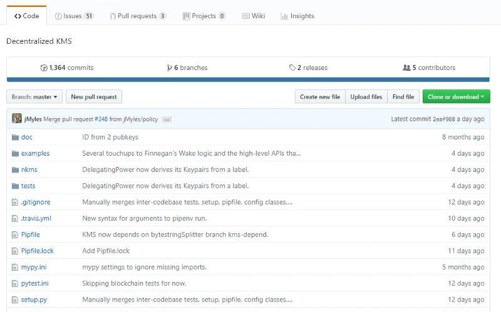Click New pull request button
Image resolution: width=501 pixels, height=312 pixels.
(93, 97)
